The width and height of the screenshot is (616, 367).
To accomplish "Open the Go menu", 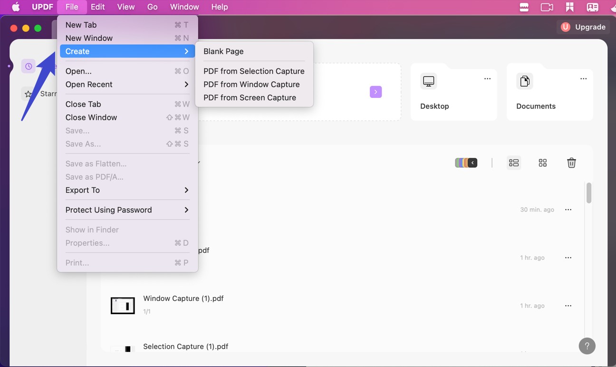I will pyautogui.click(x=153, y=7).
